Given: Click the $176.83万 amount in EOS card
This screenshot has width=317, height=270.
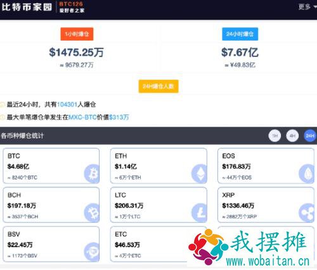Looking at the screenshot, I should point(236,166).
